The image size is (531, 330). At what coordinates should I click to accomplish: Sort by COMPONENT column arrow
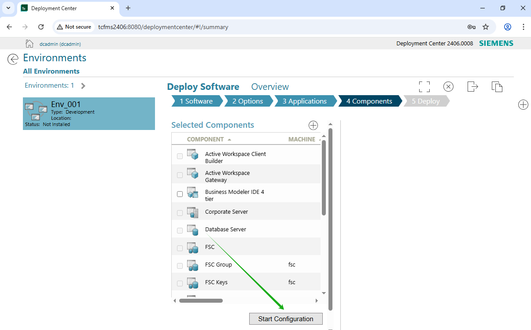[229, 140]
